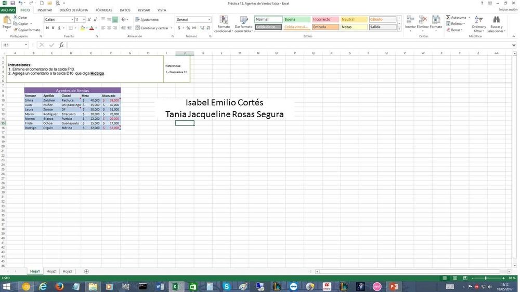Open the Calibri font name dropdown
520x292 pixels.
(x=72, y=20)
